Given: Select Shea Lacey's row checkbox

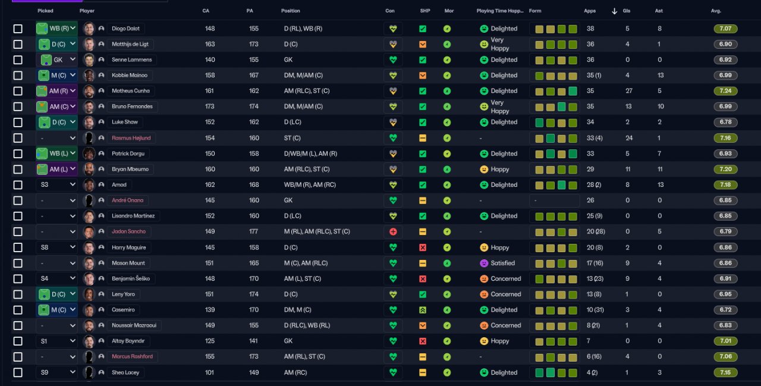Looking at the screenshot, I should pyautogui.click(x=18, y=373).
